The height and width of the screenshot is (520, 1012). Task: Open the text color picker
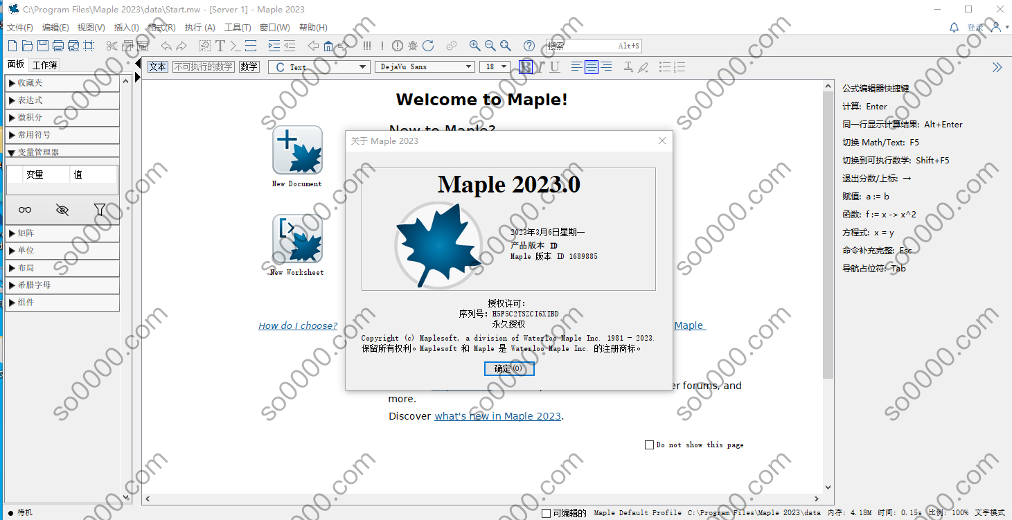coord(628,66)
